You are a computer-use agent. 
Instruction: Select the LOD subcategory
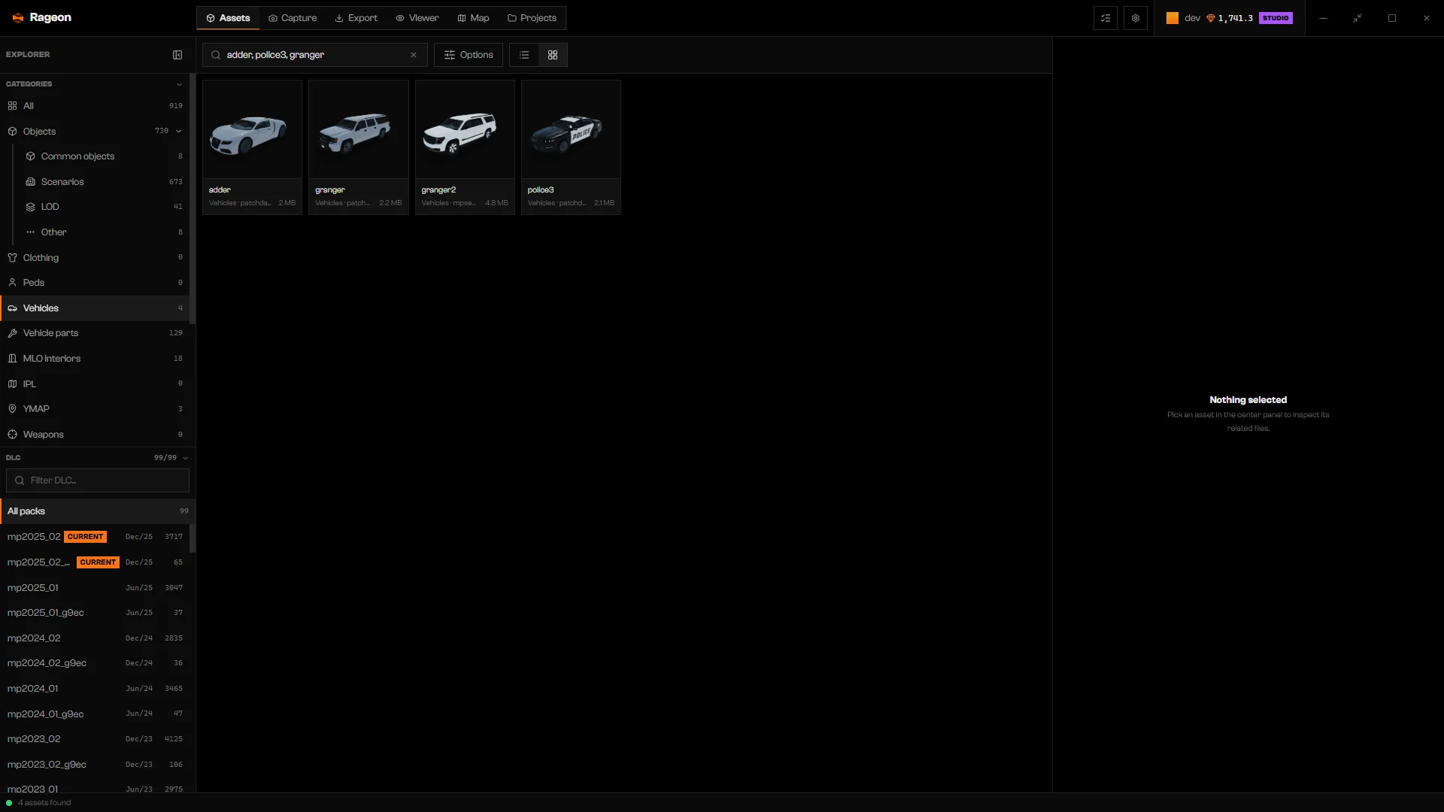(103, 207)
